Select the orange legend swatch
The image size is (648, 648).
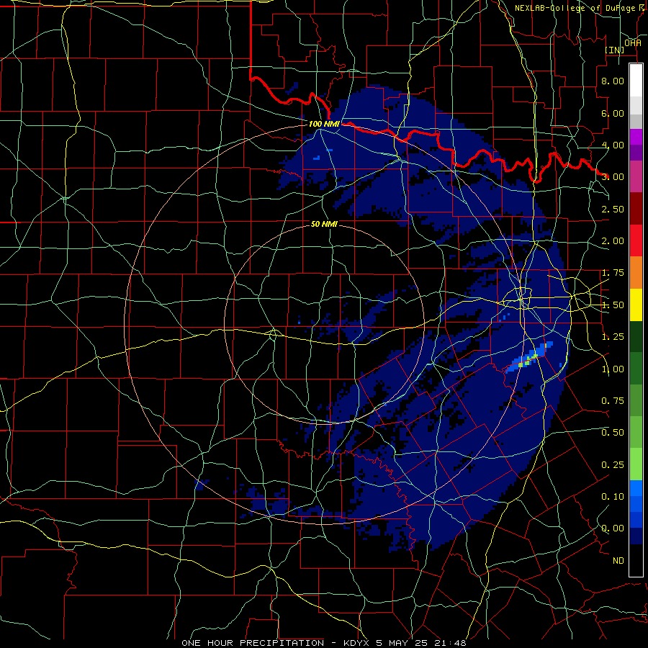(x=636, y=273)
